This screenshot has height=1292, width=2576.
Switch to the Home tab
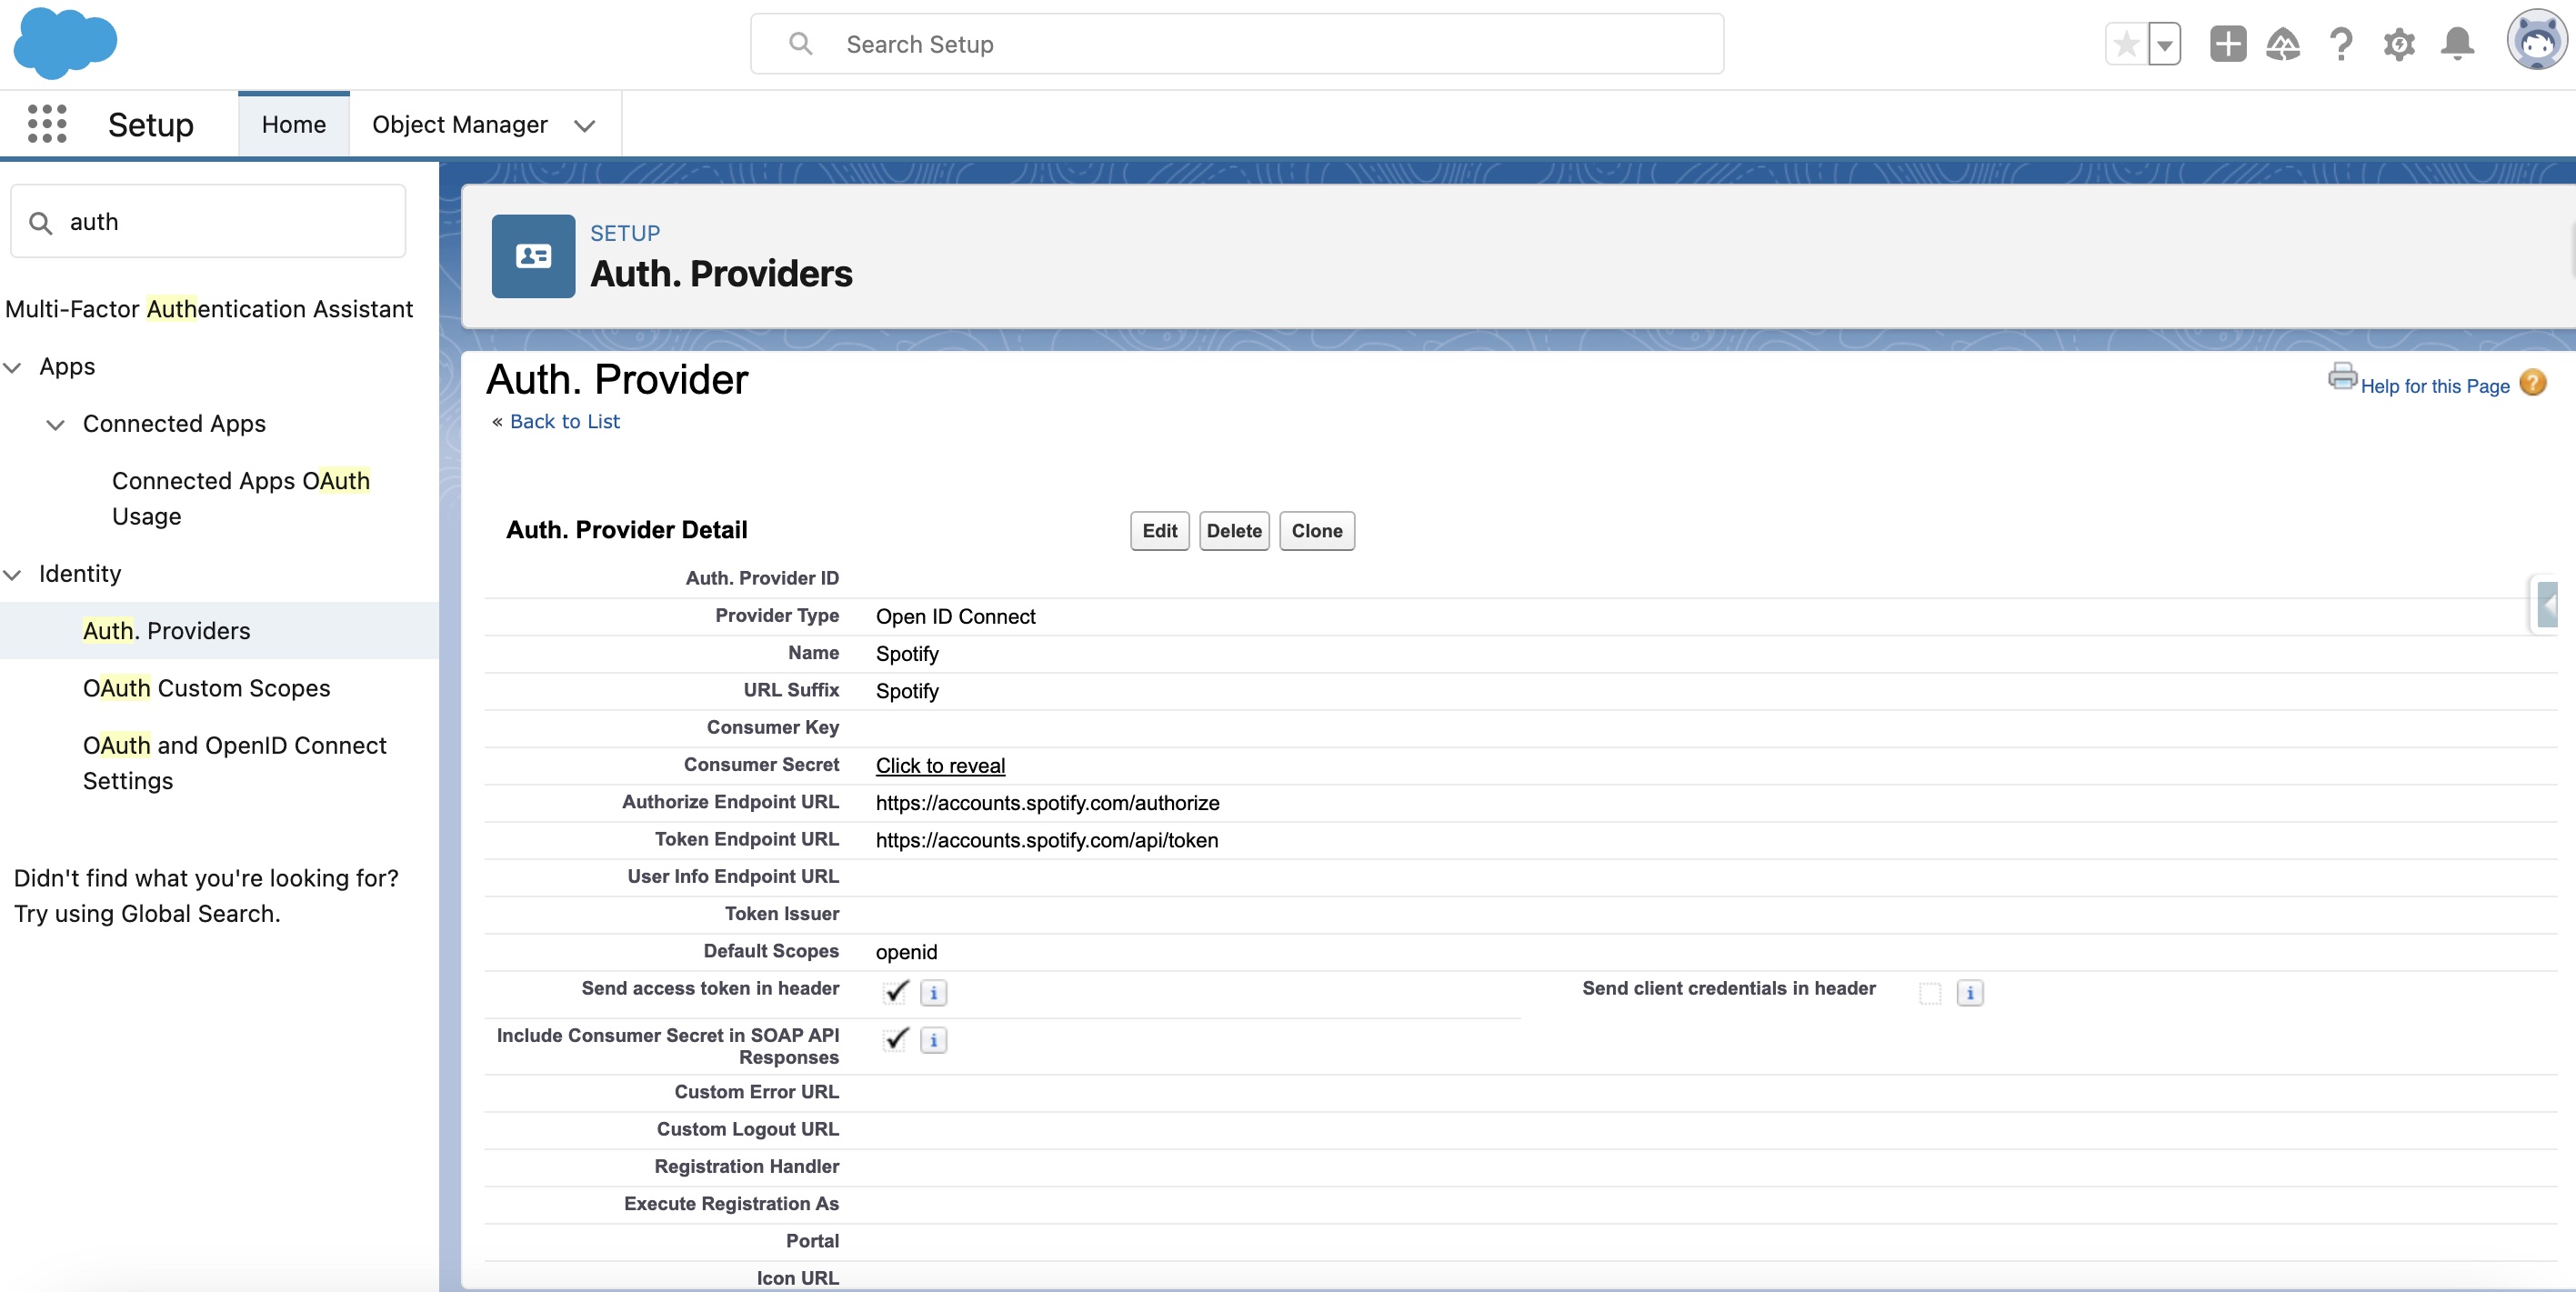coord(294,124)
